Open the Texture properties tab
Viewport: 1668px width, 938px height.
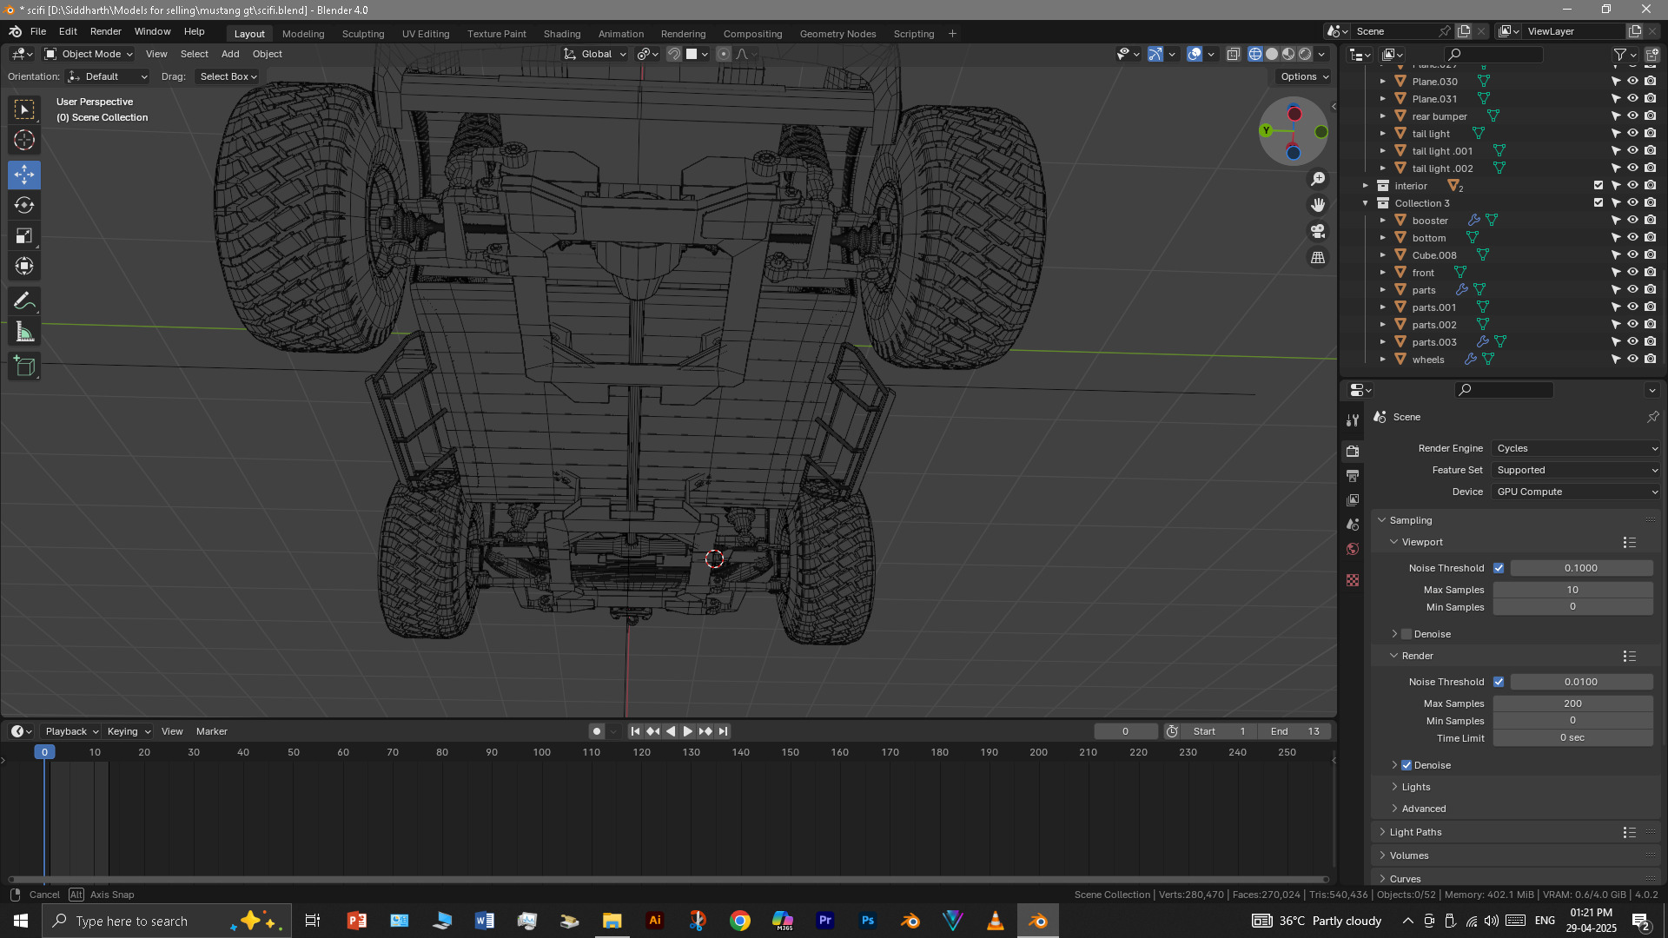[1353, 579]
